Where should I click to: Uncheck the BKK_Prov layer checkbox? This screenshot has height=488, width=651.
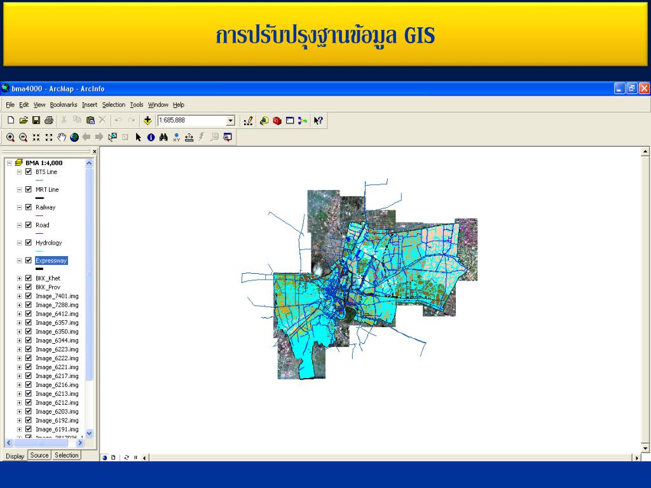[29, 287]
